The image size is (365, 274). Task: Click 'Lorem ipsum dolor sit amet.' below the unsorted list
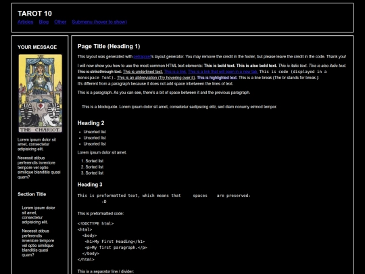(102, 153)
